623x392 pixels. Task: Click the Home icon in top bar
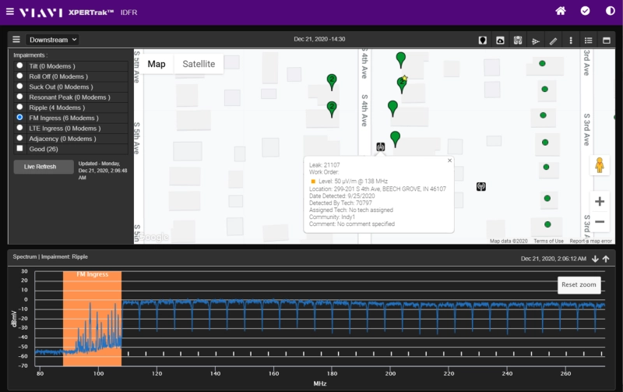pos(561,11)
